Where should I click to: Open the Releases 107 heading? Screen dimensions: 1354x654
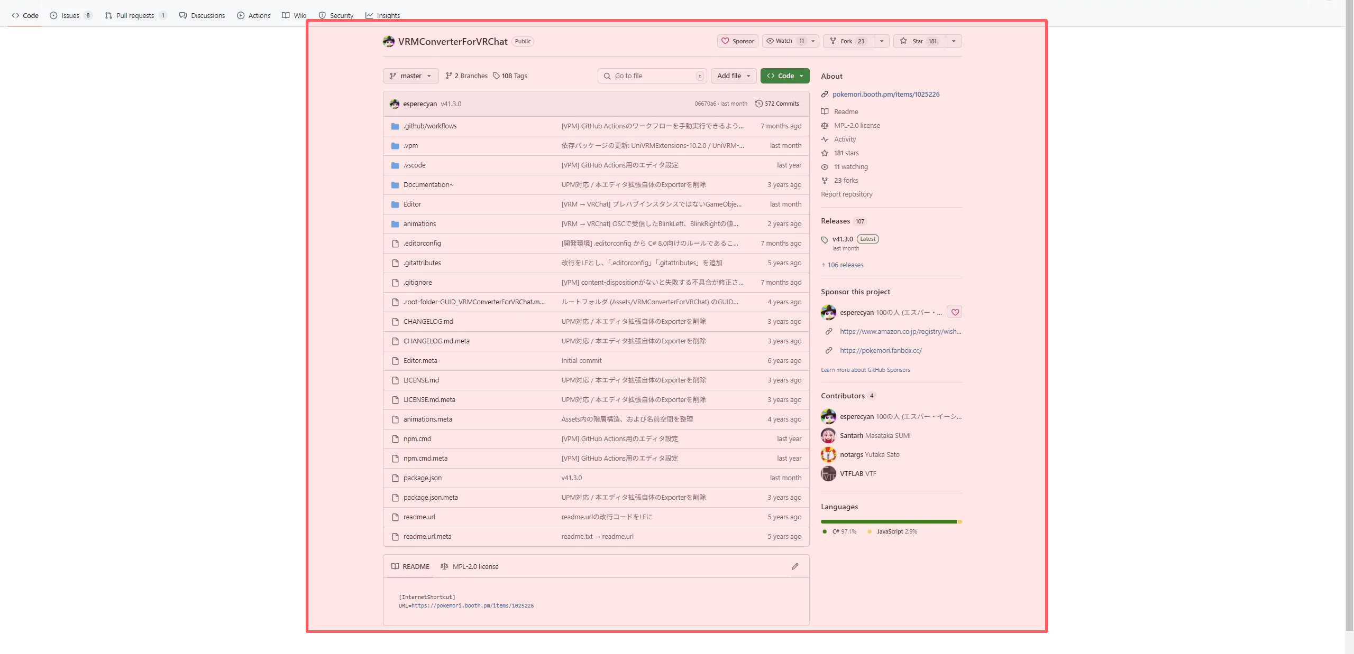tap(844, 221)
